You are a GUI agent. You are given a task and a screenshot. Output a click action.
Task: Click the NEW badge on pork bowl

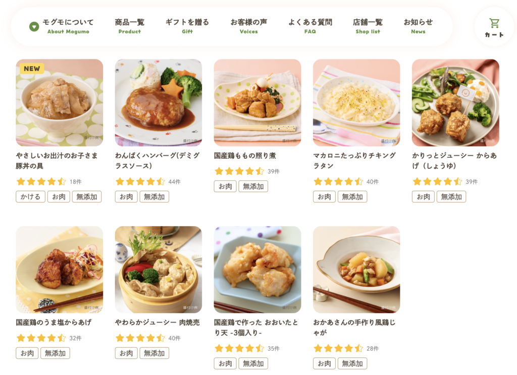pyautogui.click(x=32, y=69)
